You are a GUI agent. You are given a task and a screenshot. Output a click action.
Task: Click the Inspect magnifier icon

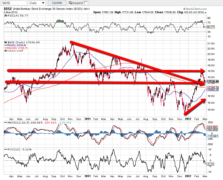coord(70,3)
